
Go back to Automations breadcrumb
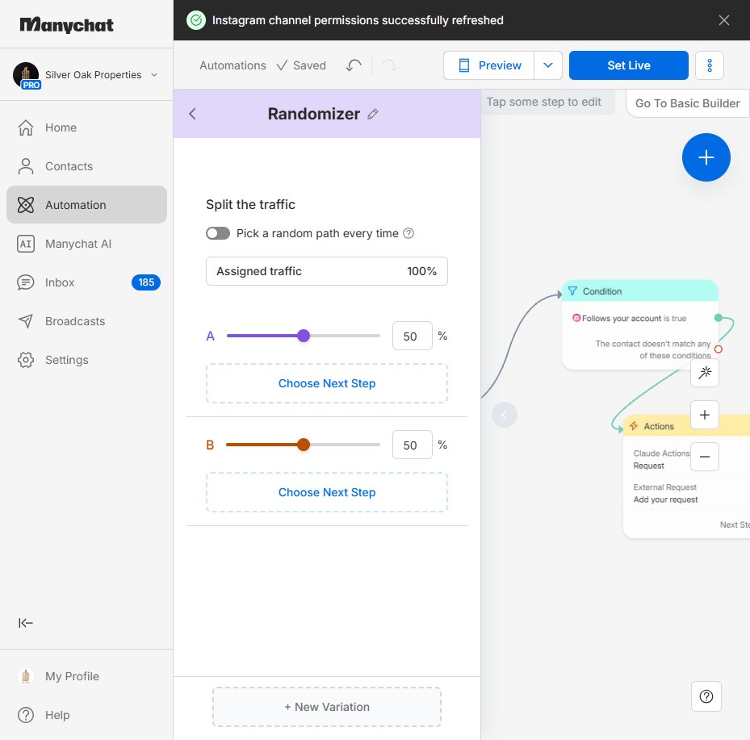click(x=233, y=65)
